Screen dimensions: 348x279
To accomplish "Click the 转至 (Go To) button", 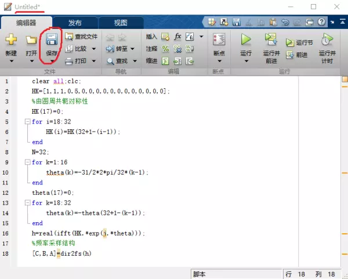I will click(x=117, y=49).
